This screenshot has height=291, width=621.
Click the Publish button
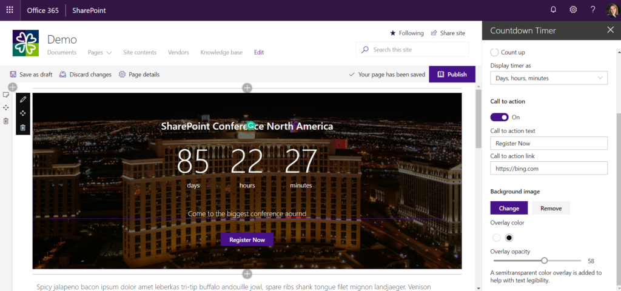452,75
